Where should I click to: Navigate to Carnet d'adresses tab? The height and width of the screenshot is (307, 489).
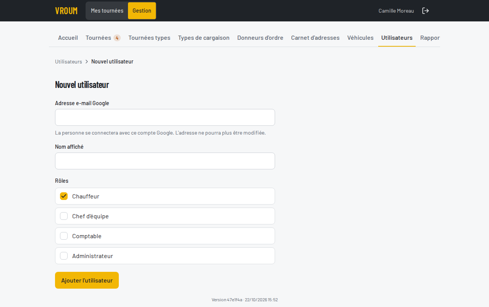(315, 38)
